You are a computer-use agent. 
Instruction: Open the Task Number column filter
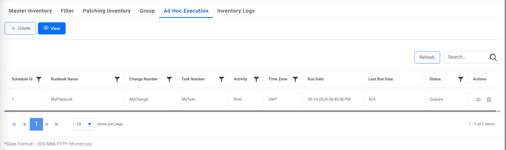221,79
